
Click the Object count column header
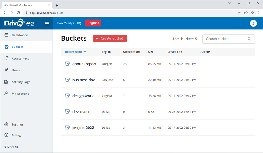[x=131, y=52]
